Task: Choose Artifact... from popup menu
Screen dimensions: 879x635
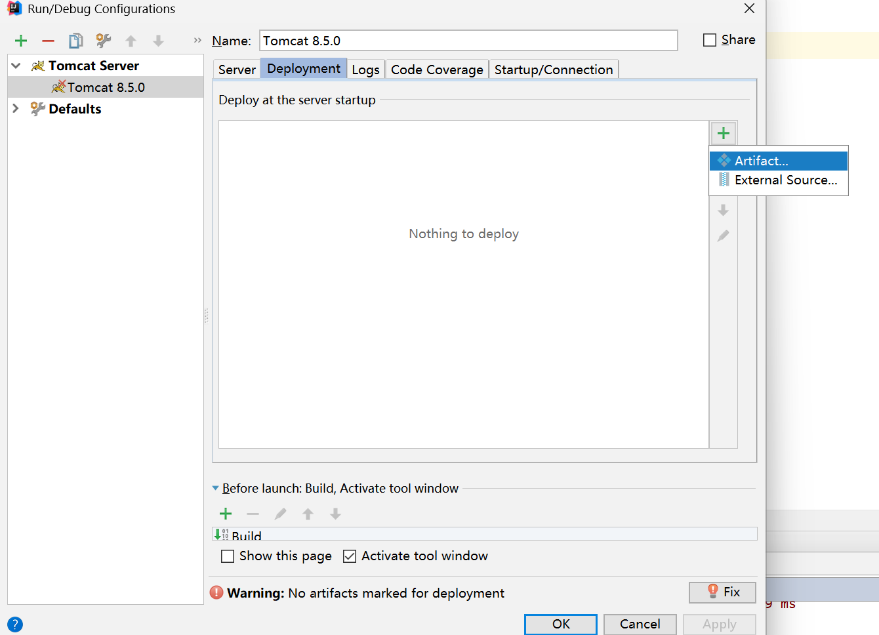Action: [x=779, y=161]
